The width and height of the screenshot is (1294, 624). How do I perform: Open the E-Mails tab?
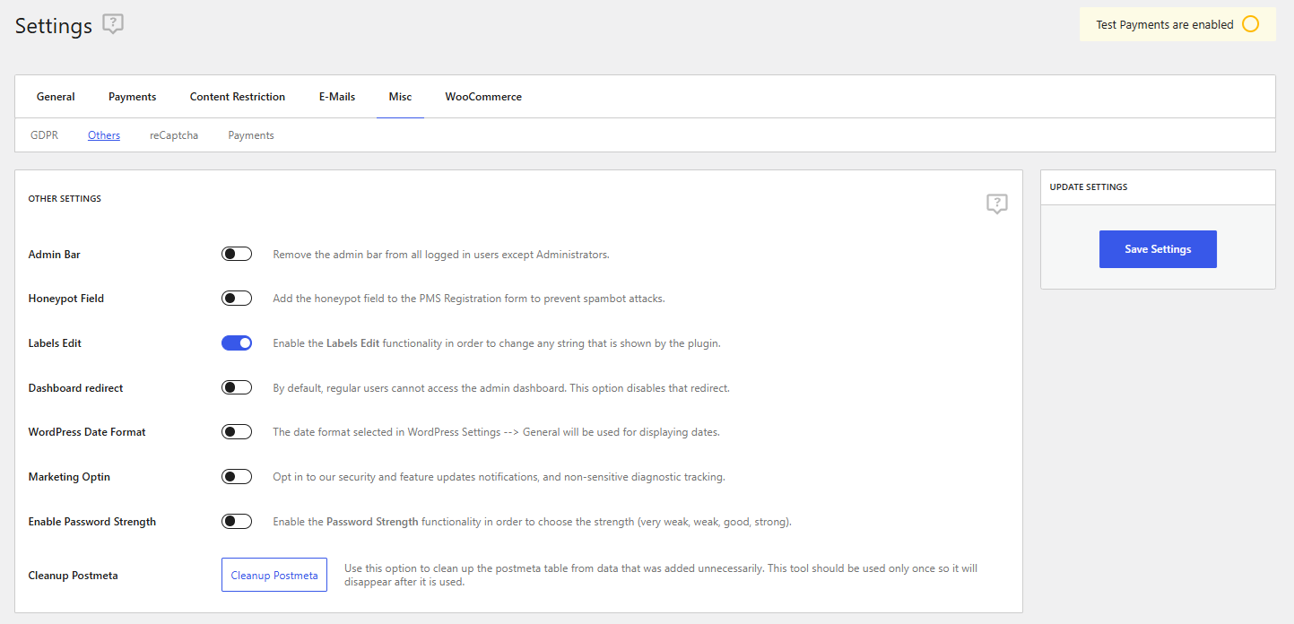(x=337, y=97)
